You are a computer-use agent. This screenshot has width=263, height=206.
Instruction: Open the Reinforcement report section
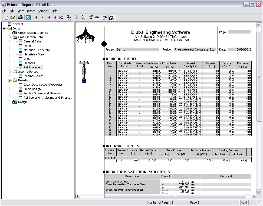[x=33, y=67]
